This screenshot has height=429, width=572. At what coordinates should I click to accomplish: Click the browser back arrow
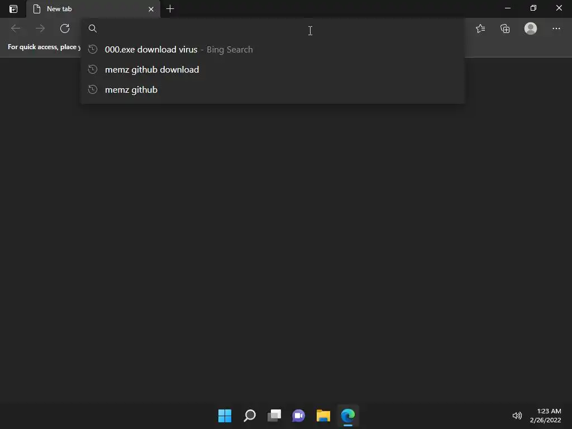[16, 28]
